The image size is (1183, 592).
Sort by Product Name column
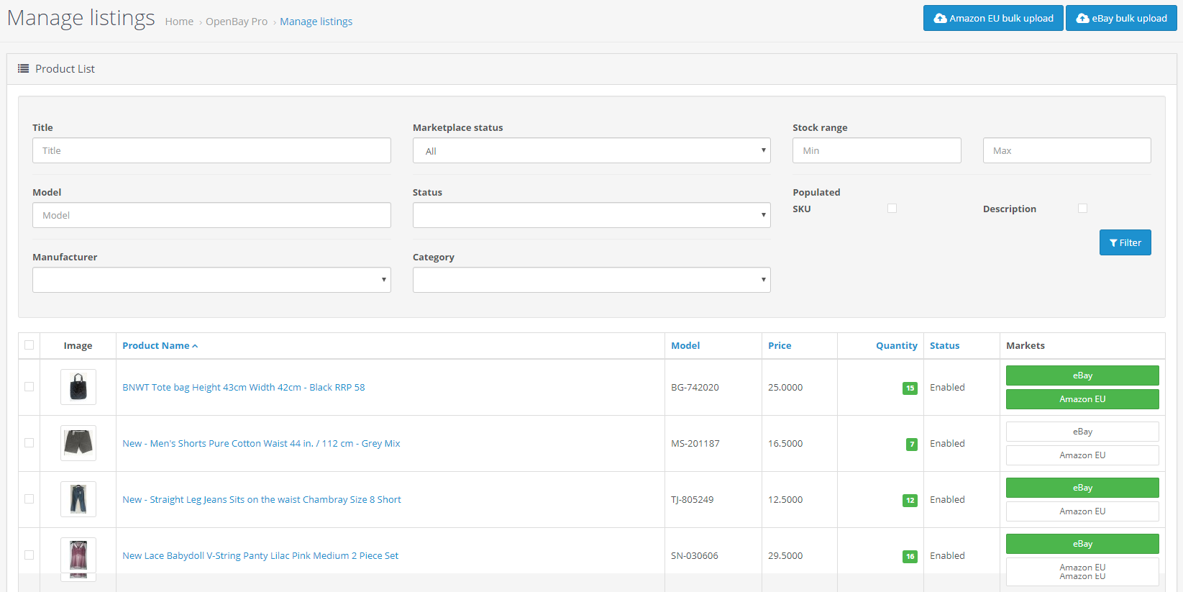(160, 345)
